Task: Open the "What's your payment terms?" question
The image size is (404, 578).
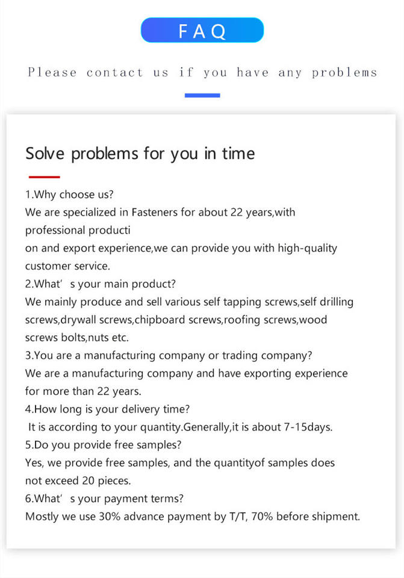Action: pos(104,499)
